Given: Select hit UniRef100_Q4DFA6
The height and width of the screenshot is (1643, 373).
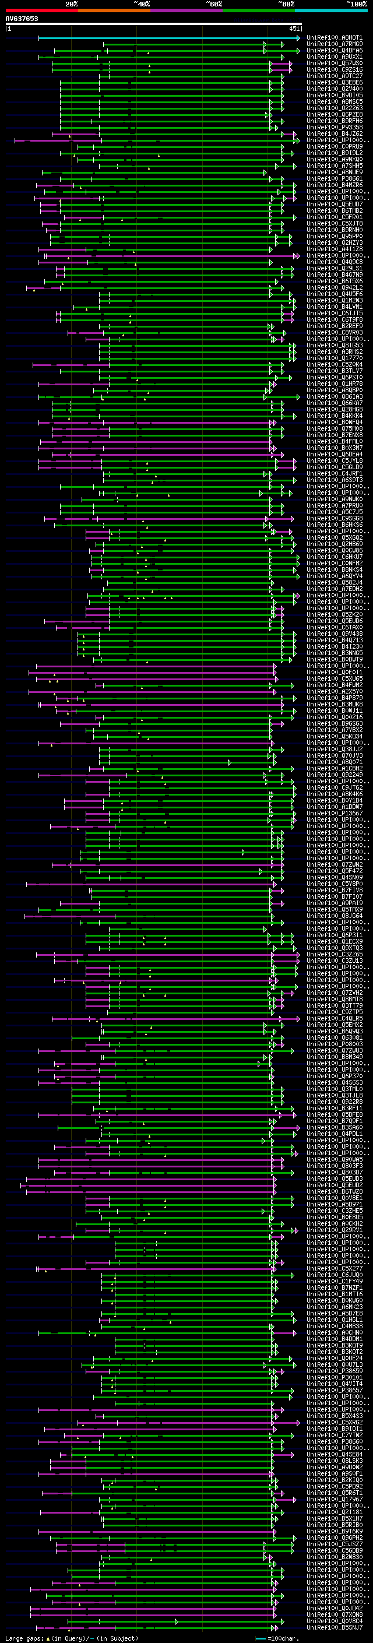Looking at the screenshot, I should [335, 50].
